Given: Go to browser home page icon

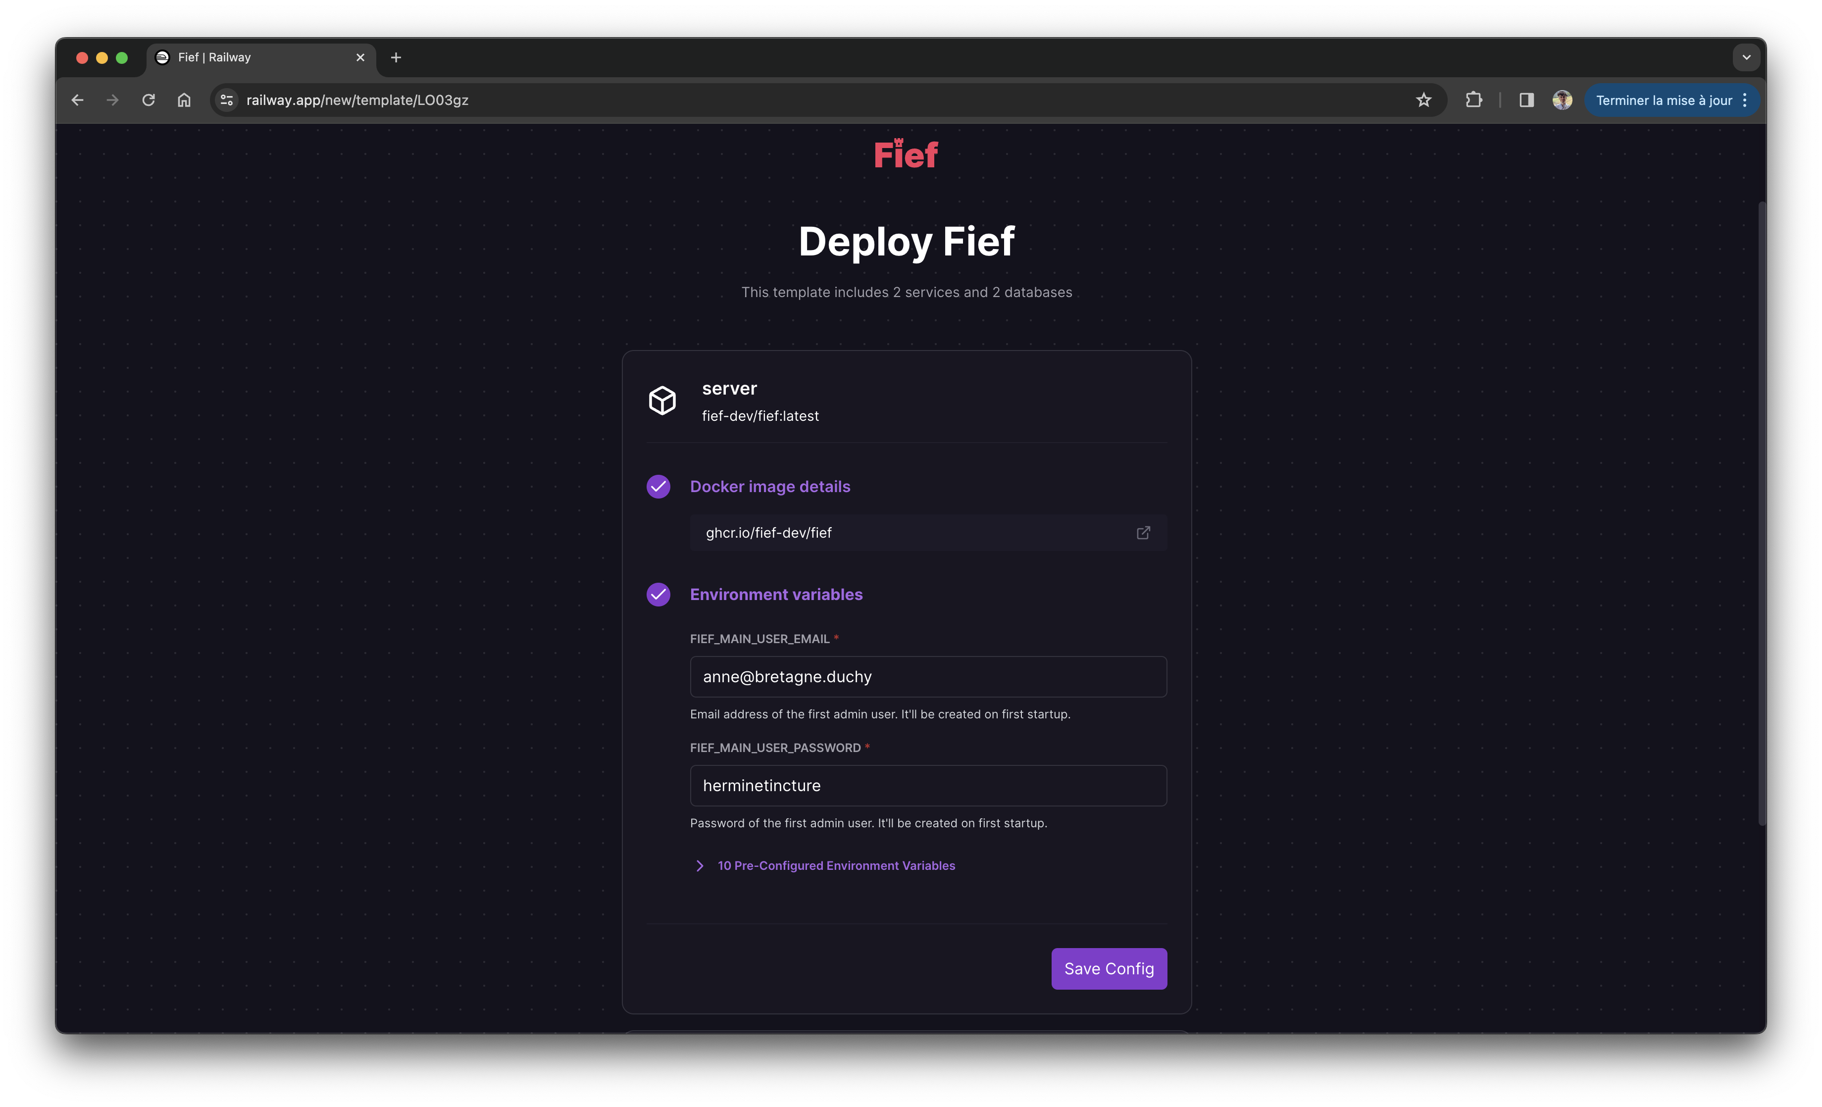Looking at the screenshot, I should click(x=184, y=100).
